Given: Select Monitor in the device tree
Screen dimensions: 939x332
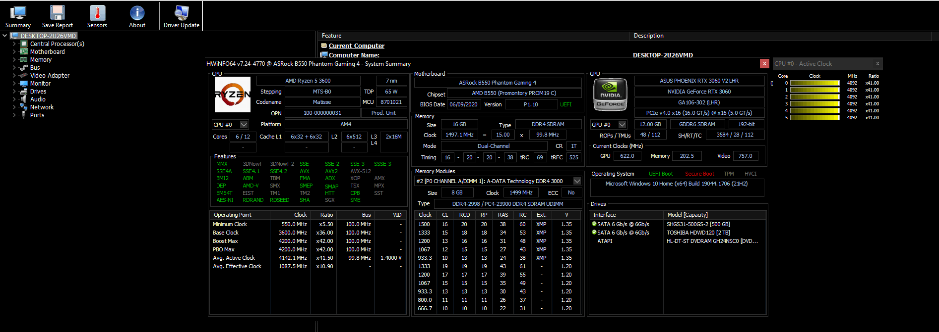Looking at the screenshot, I should point(40,83).
